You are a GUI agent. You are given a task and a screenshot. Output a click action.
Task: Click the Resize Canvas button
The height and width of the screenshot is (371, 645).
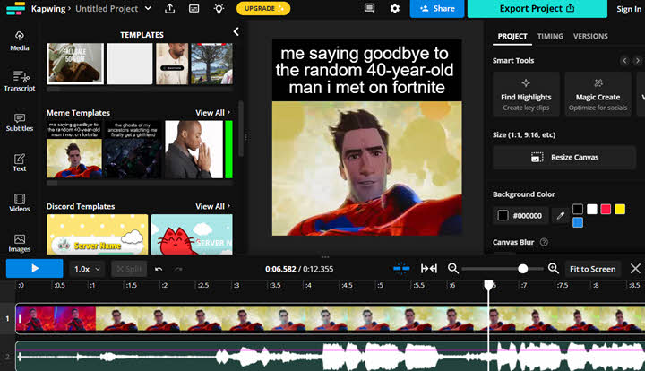(x=564, y=157)
